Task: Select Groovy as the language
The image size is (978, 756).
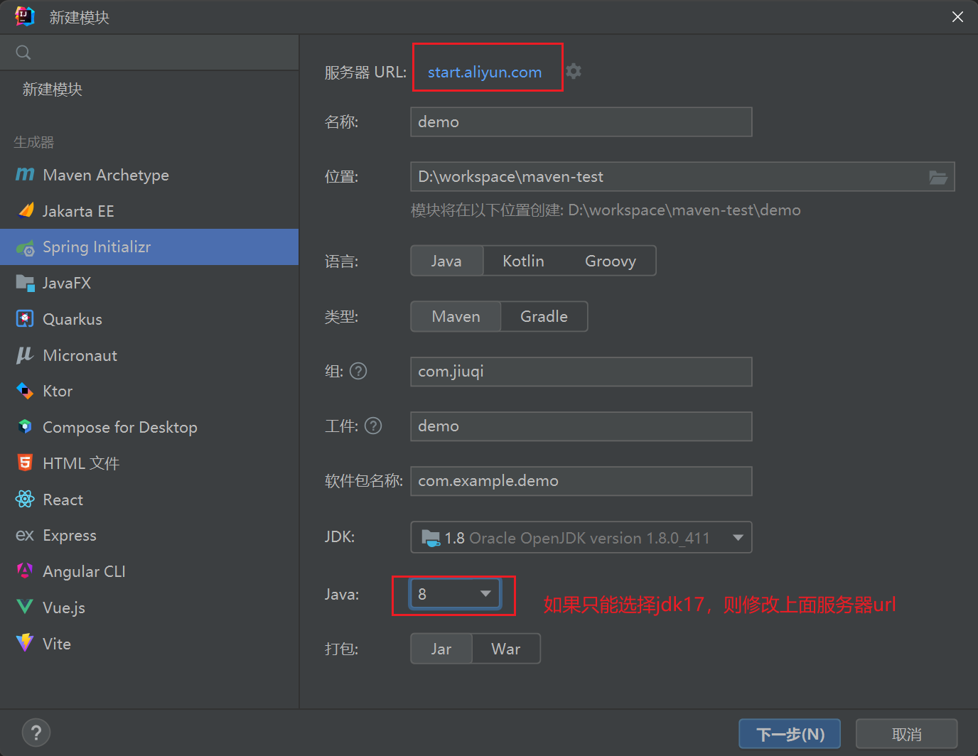Action: tap(610, 261)
